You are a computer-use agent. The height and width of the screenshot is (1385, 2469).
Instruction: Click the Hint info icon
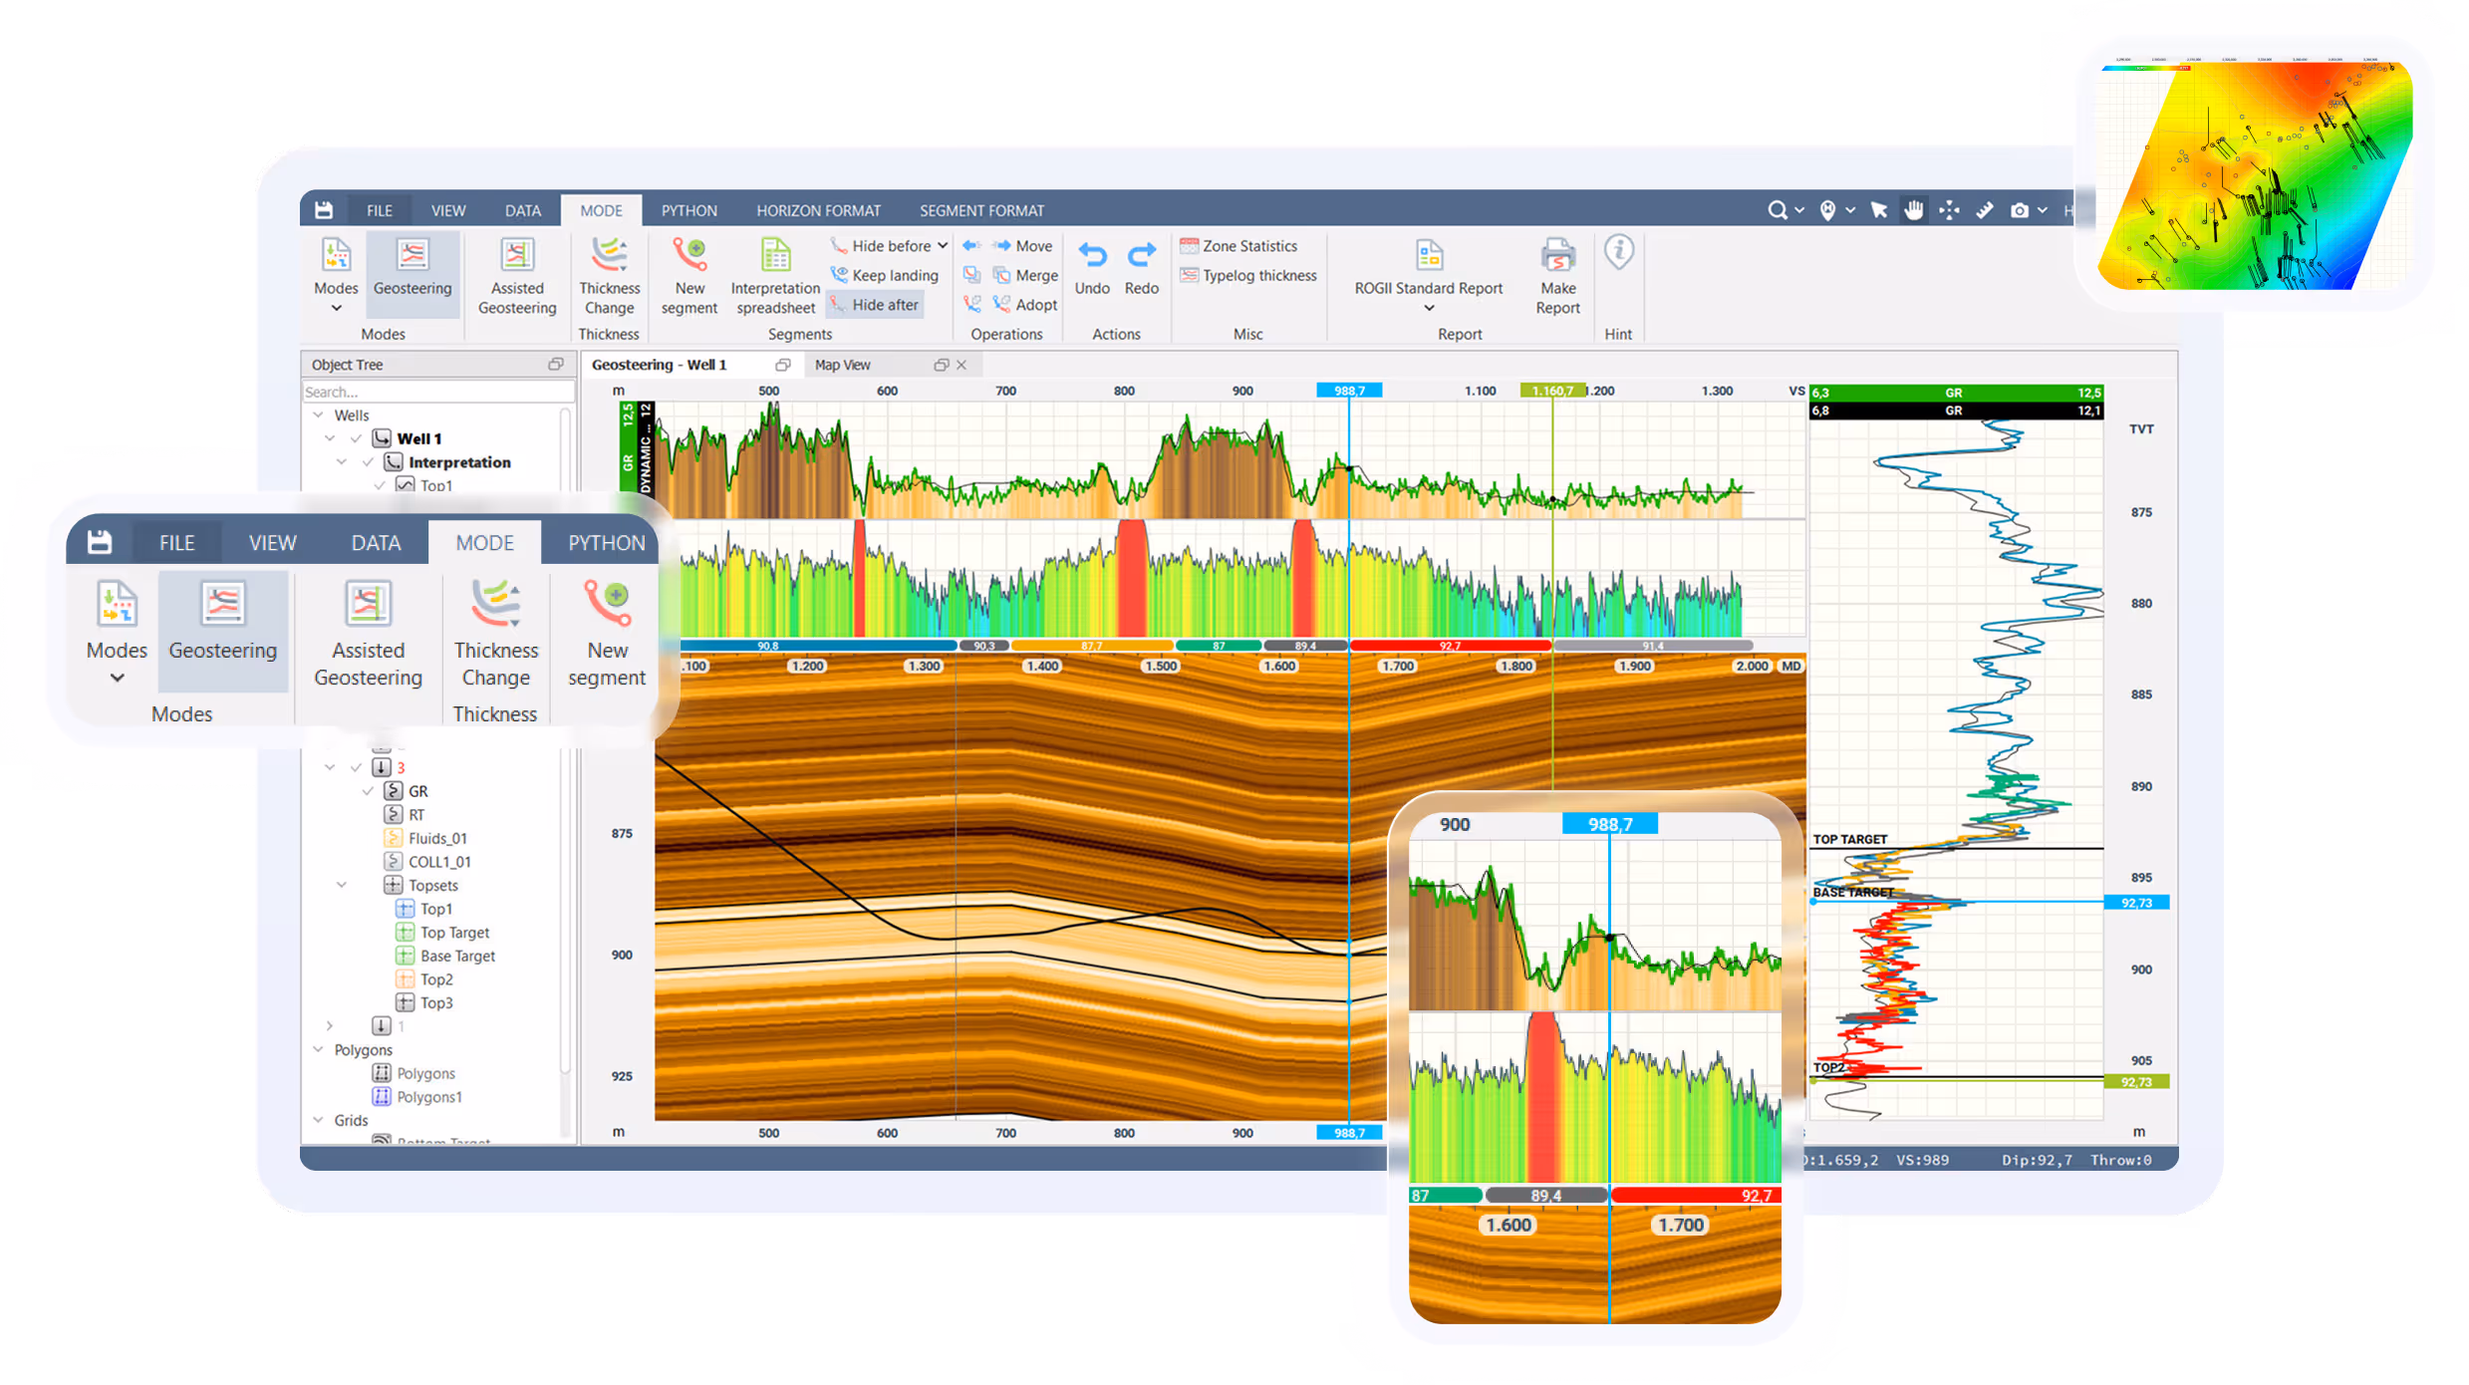(1618, 252)
